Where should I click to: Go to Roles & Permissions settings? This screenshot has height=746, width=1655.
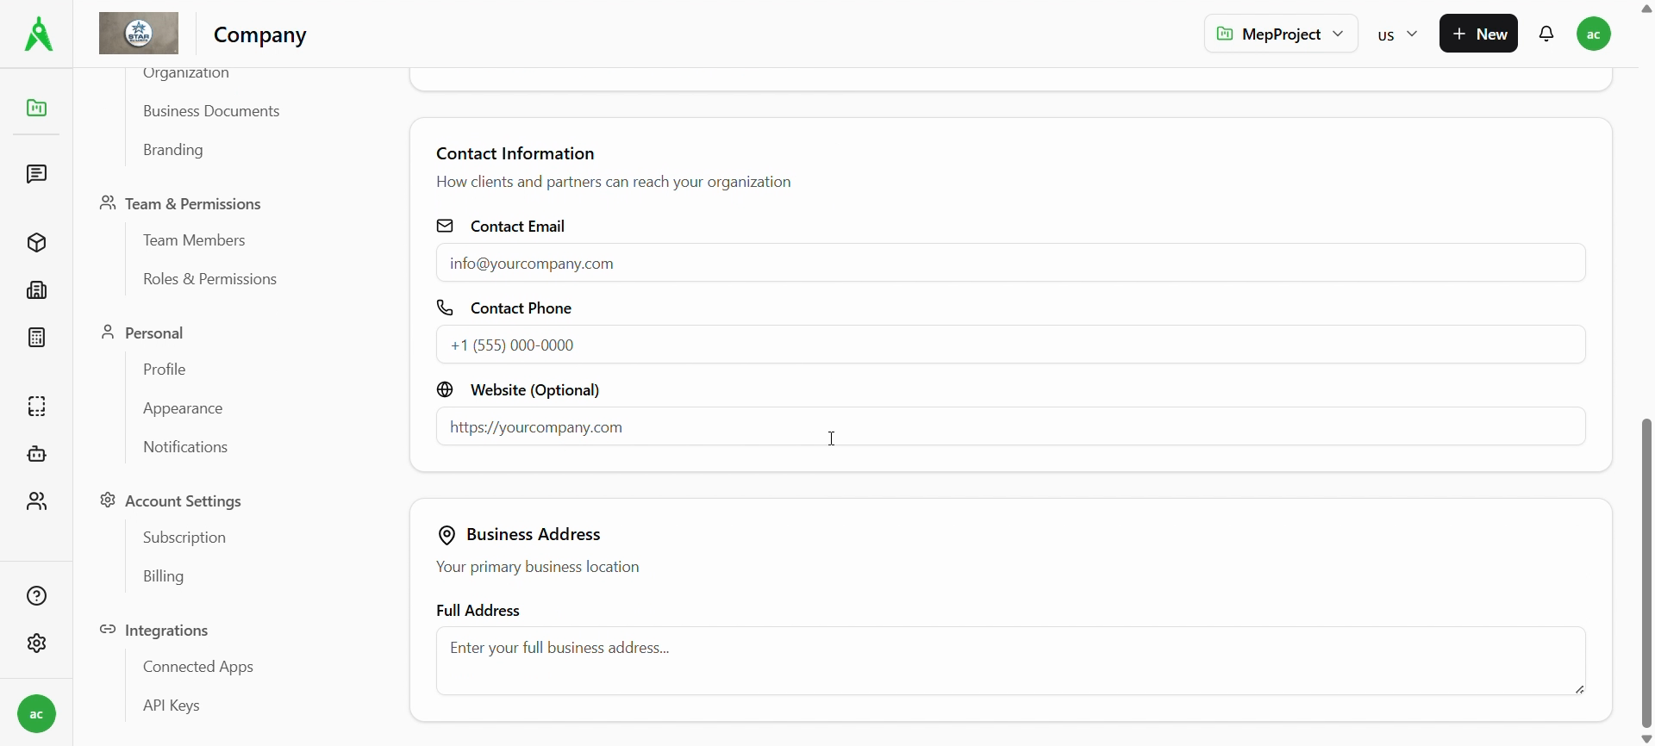click(209, 279)
